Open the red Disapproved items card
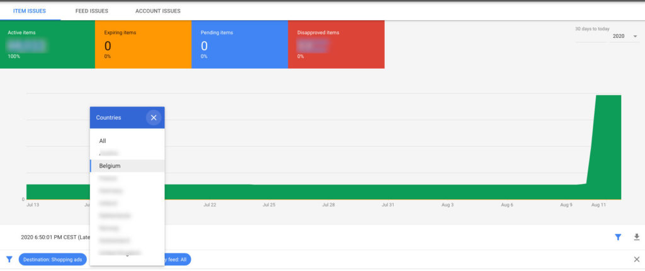 336,44
